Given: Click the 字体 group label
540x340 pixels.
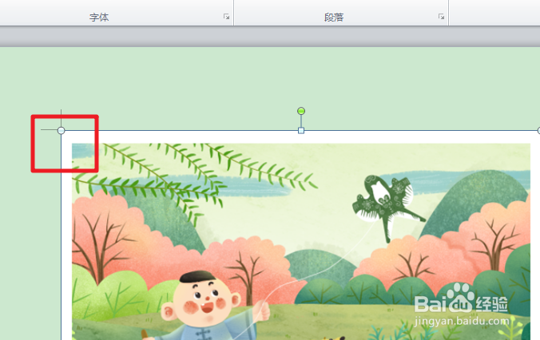Looking at the screenshot, I should [99, 18].
